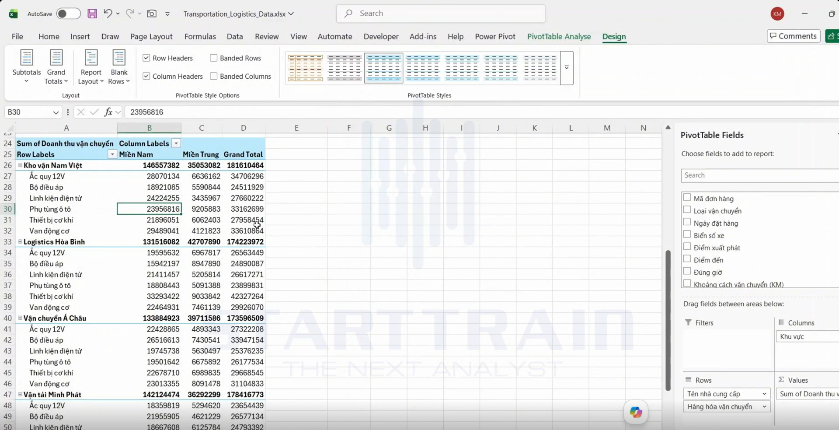Uncheck the Row Headers checkbox

(146, 58)
